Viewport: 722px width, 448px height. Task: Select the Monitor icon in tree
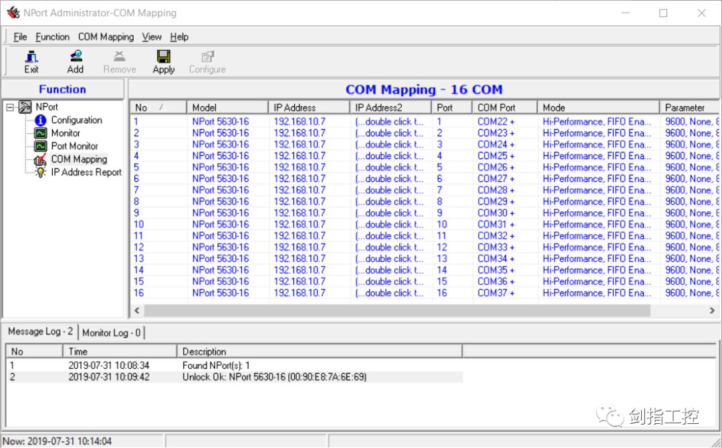(41, 133)
